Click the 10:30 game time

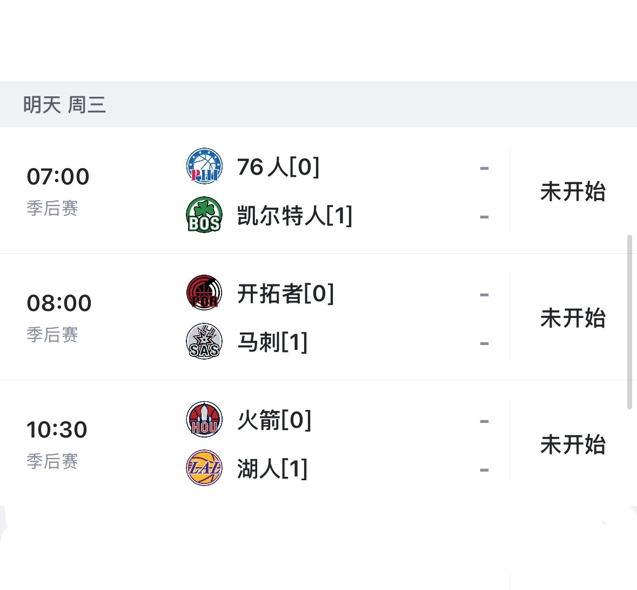point(57,429)
